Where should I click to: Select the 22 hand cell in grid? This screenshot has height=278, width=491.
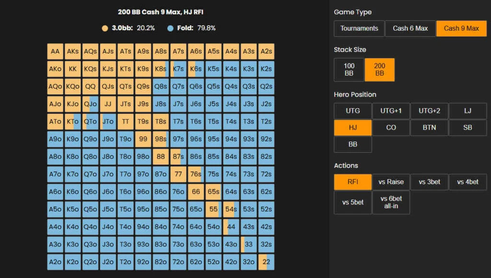(x=266, y=262)
